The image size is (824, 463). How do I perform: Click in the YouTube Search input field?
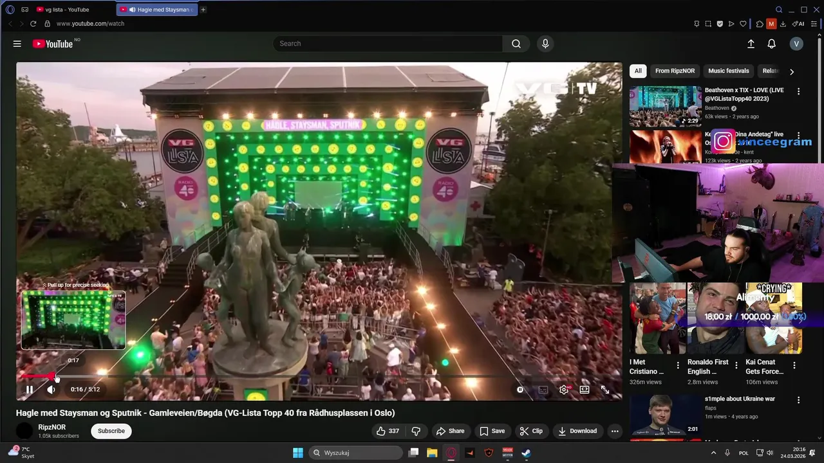click(x=388, y=44)
